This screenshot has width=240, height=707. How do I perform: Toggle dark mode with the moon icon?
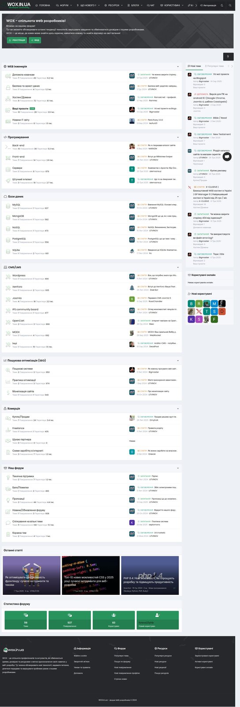[221, 5]
